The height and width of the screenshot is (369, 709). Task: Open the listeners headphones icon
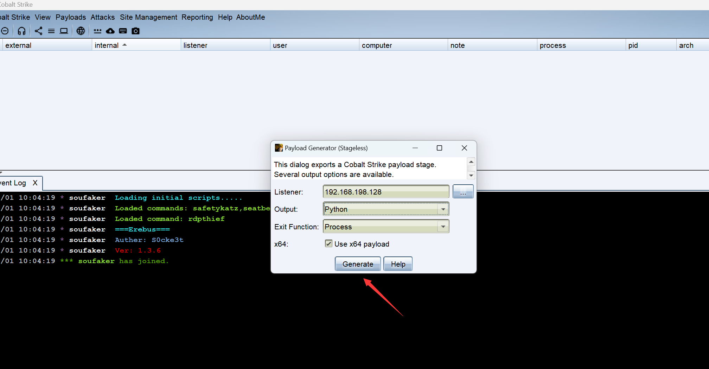pyautogui.click(x=22, y=31)
